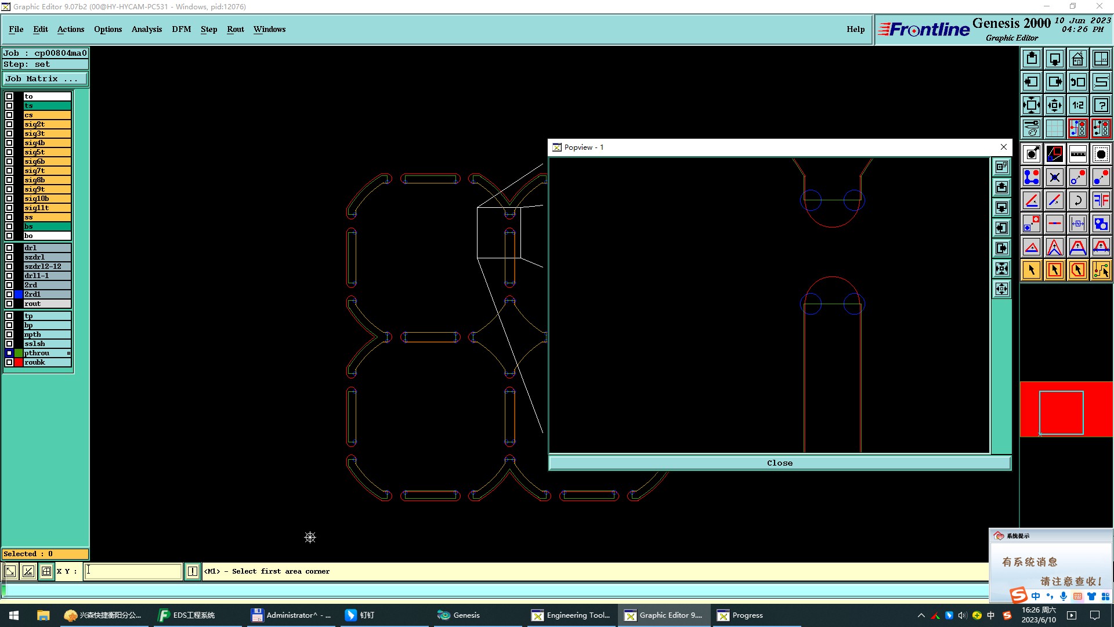The image size is (1114, 627).
Task: Toggle the 'sig5t' layer checkbox
Action: click(x=9, y=152)
